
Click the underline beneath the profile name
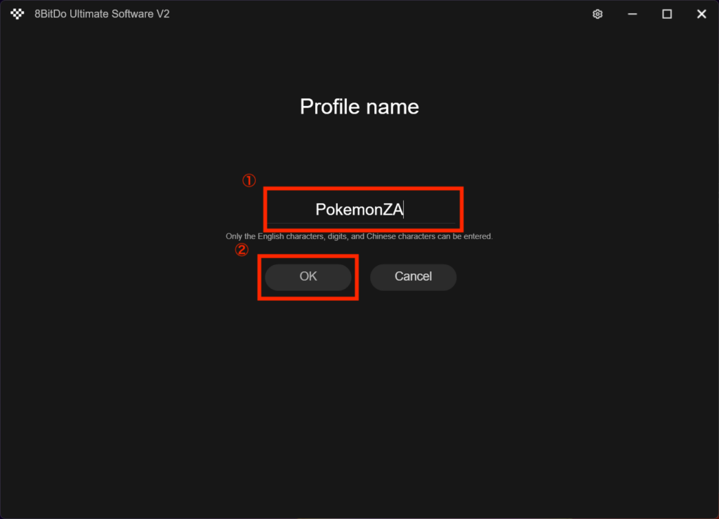pos(362,223)
